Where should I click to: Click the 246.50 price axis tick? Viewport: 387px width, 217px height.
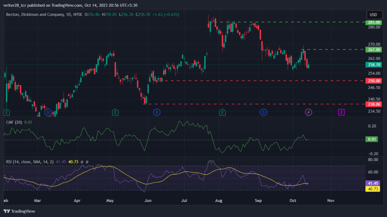tap(374, 88)
